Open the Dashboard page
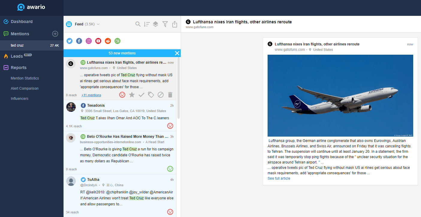The image size is (421, 217). 22,22
